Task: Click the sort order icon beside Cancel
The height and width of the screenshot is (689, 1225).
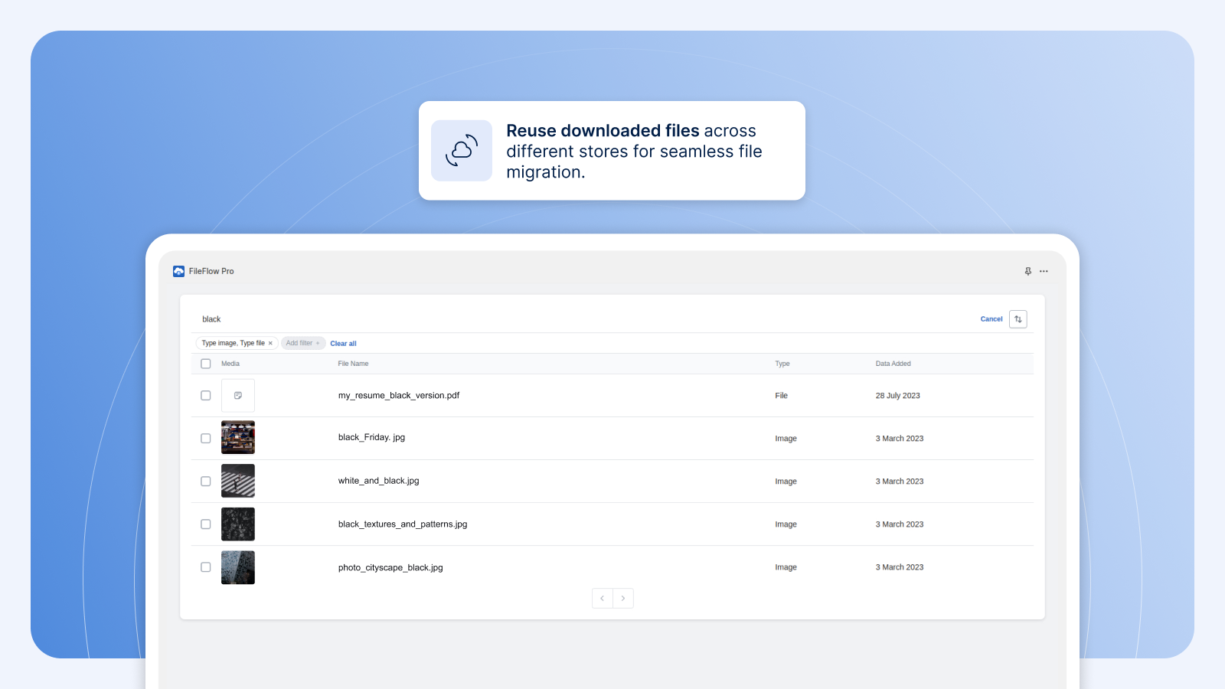Action: [x=1018, y=318]
